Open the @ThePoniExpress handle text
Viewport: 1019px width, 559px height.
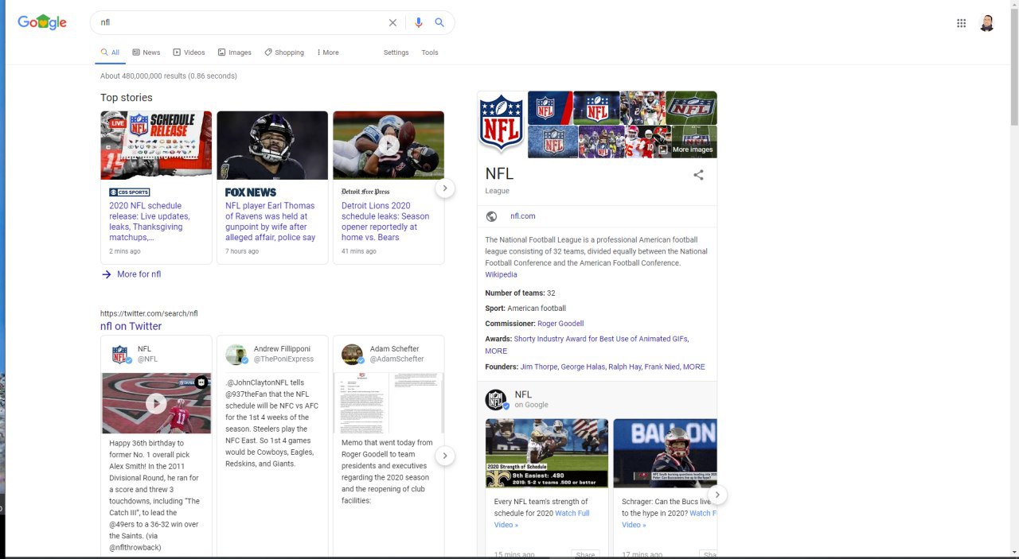283,359
